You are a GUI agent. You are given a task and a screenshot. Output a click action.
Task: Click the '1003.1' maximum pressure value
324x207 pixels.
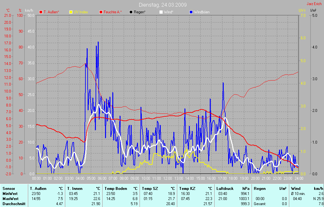pyautogui.click(x=244, y=199)
